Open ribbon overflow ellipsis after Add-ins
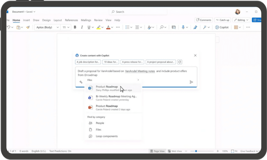 tap(248, 27)
